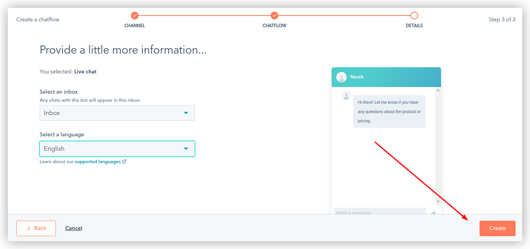Screen dimensions: 530x249
Task: Click the scroll-down arrow in the chat preview
Action: point(438,201)
